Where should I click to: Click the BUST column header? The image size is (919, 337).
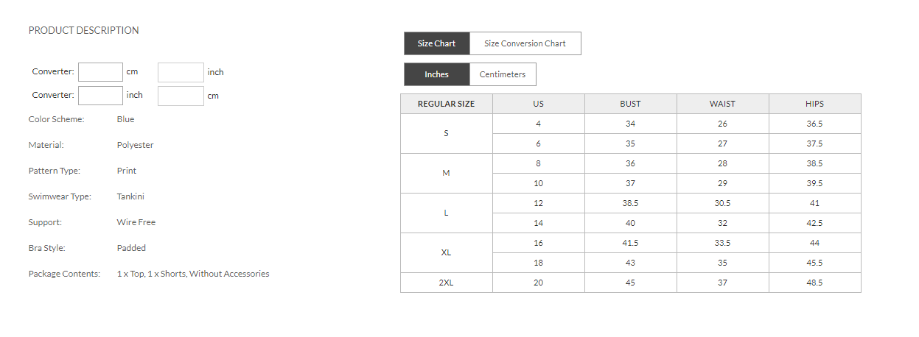point(630,104)
